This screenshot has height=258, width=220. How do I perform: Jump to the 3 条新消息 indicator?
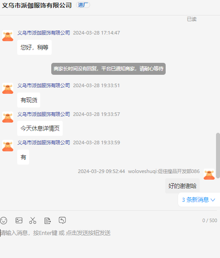tap(199, 200)
